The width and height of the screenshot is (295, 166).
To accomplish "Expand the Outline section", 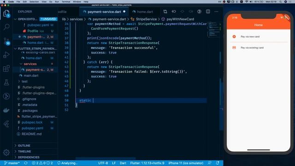I will coord(15,146).
